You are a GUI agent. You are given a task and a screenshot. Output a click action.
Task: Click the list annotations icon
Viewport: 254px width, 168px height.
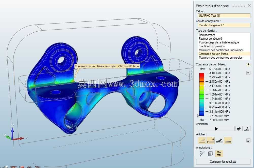pos(210,154)
